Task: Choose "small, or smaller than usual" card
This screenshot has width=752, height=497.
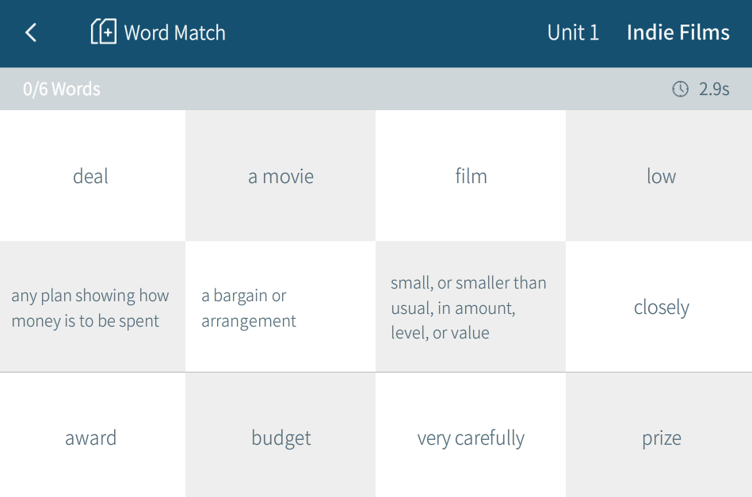Action: pyautogui.click(x=471, y=308)
